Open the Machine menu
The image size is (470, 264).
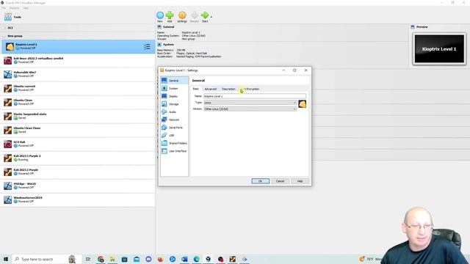[14, 8]
